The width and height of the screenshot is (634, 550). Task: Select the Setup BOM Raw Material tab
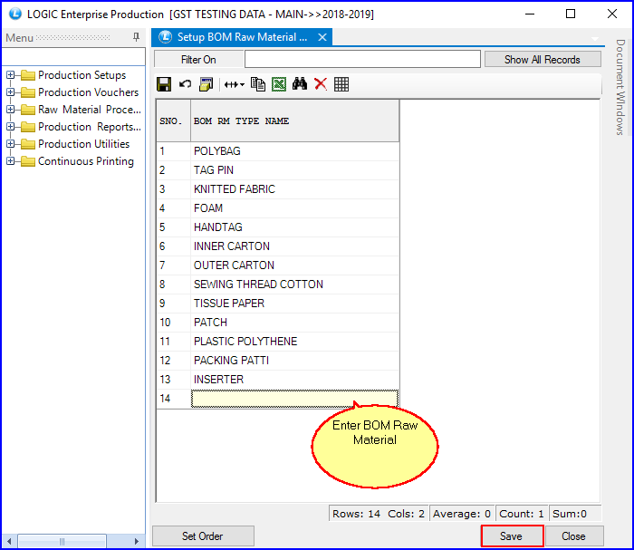242,37
